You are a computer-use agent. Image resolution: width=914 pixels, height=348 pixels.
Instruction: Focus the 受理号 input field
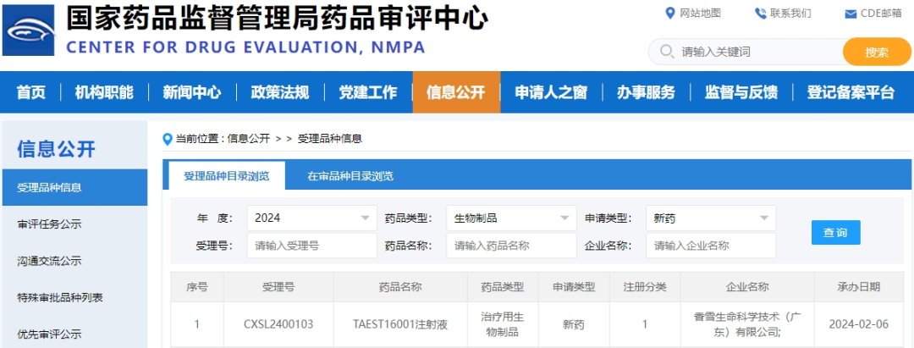click(x=311, y=246)
